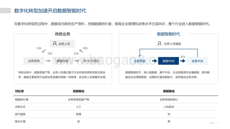The height and width of the screenshot is (129, 230).
Task: Click the 业务人员 gray box
Action: tap(62, 44)
